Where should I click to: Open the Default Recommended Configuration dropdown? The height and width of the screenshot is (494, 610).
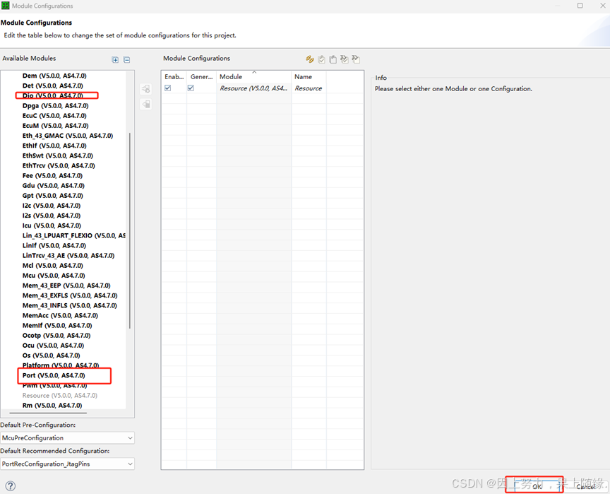pos(67,464)
